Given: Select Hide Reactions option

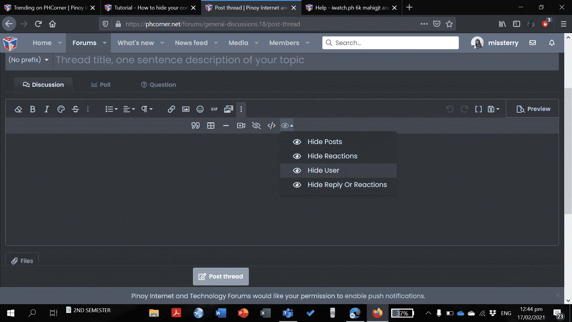Looking at the screenshot, I should pos(338,156).
